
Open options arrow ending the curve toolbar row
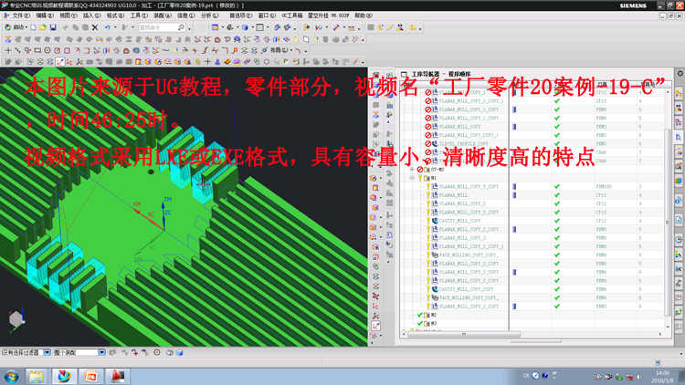pyautogui.click(x=305, y=51)
